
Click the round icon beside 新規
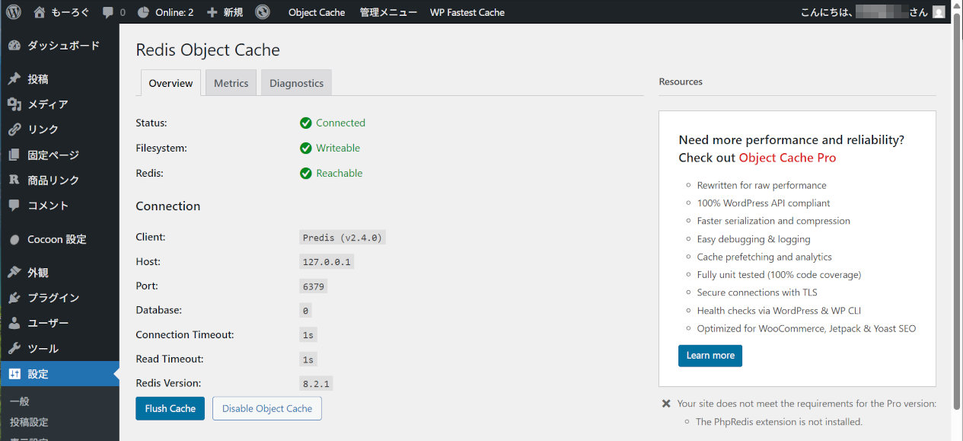coord(262,12)
